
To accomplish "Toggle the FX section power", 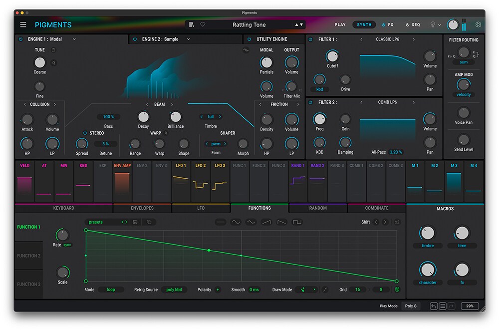I will coord(383,24).
